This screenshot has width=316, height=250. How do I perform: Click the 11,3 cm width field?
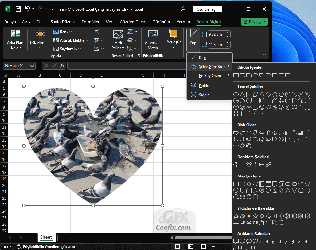pos(217,45)
